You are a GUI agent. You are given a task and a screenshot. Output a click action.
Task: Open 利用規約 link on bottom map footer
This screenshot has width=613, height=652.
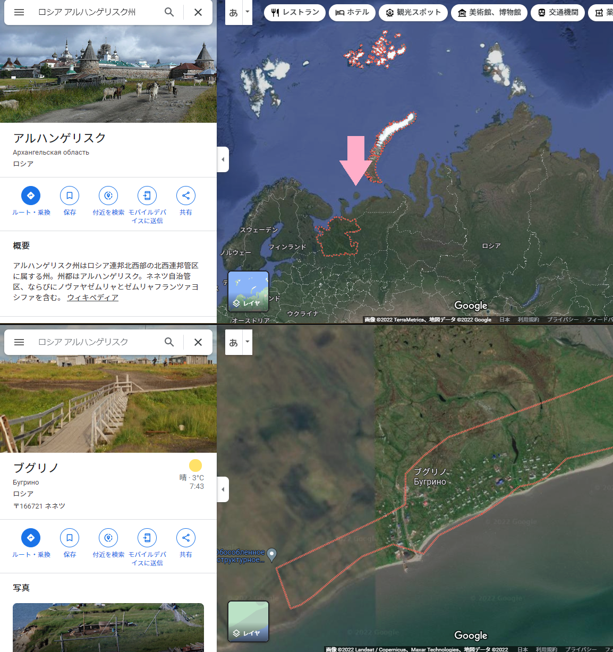(x=547, y=649)
